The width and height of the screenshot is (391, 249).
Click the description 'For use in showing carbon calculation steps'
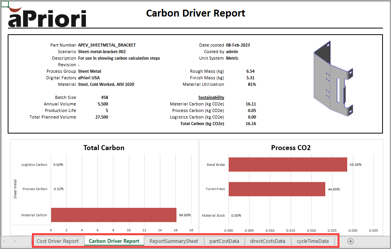coord(119,58)
